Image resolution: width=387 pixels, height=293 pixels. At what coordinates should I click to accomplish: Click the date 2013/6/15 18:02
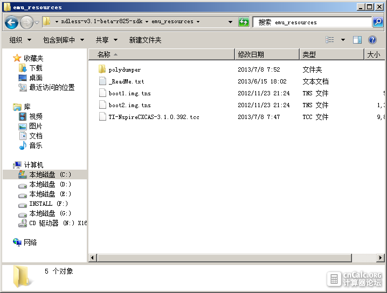(x=262, y=81)
